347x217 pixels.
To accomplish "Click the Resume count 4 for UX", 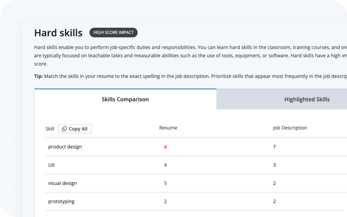I will coord(165,165).
